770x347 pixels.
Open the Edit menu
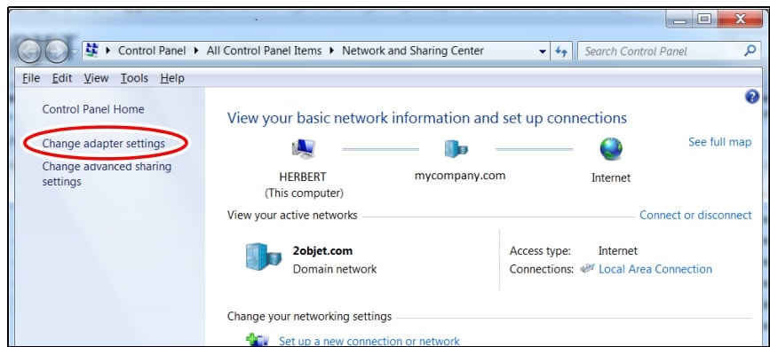coord(62,78)
